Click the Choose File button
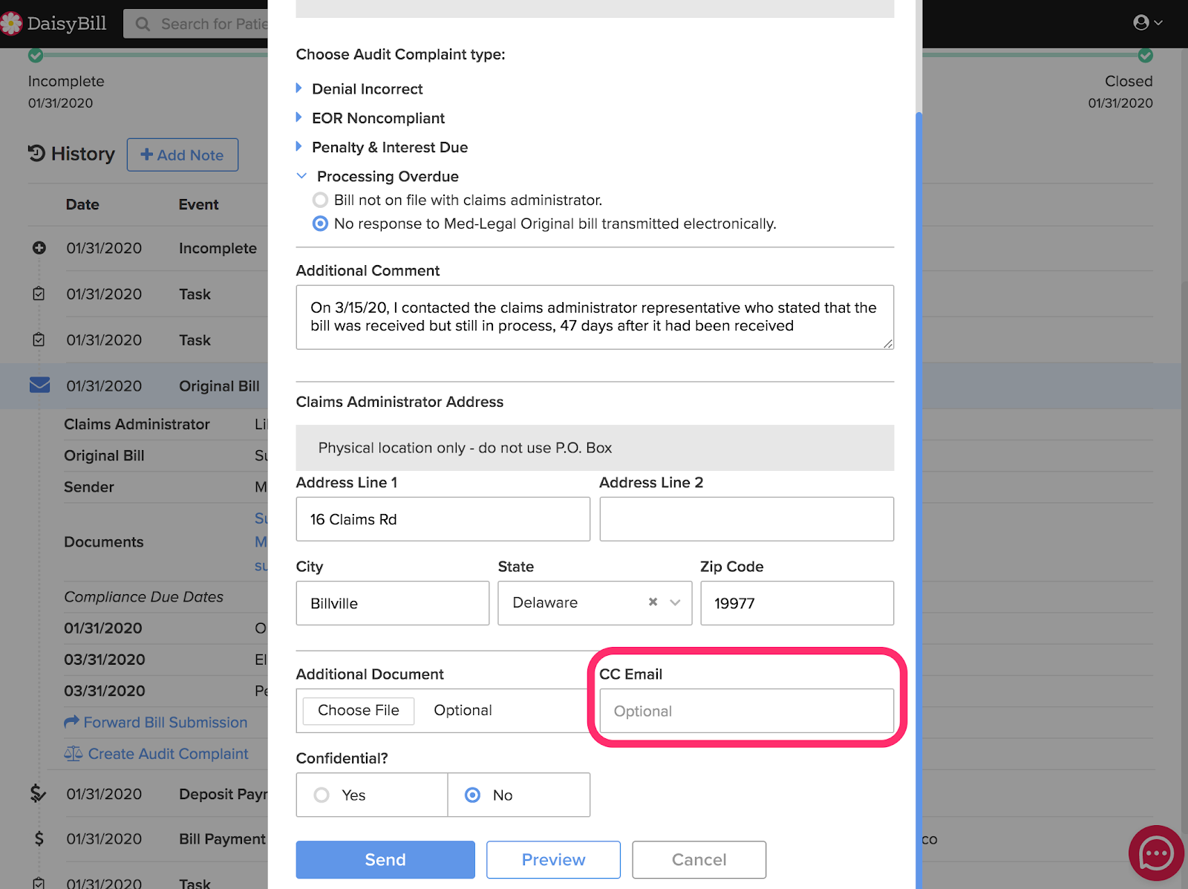 359,711
